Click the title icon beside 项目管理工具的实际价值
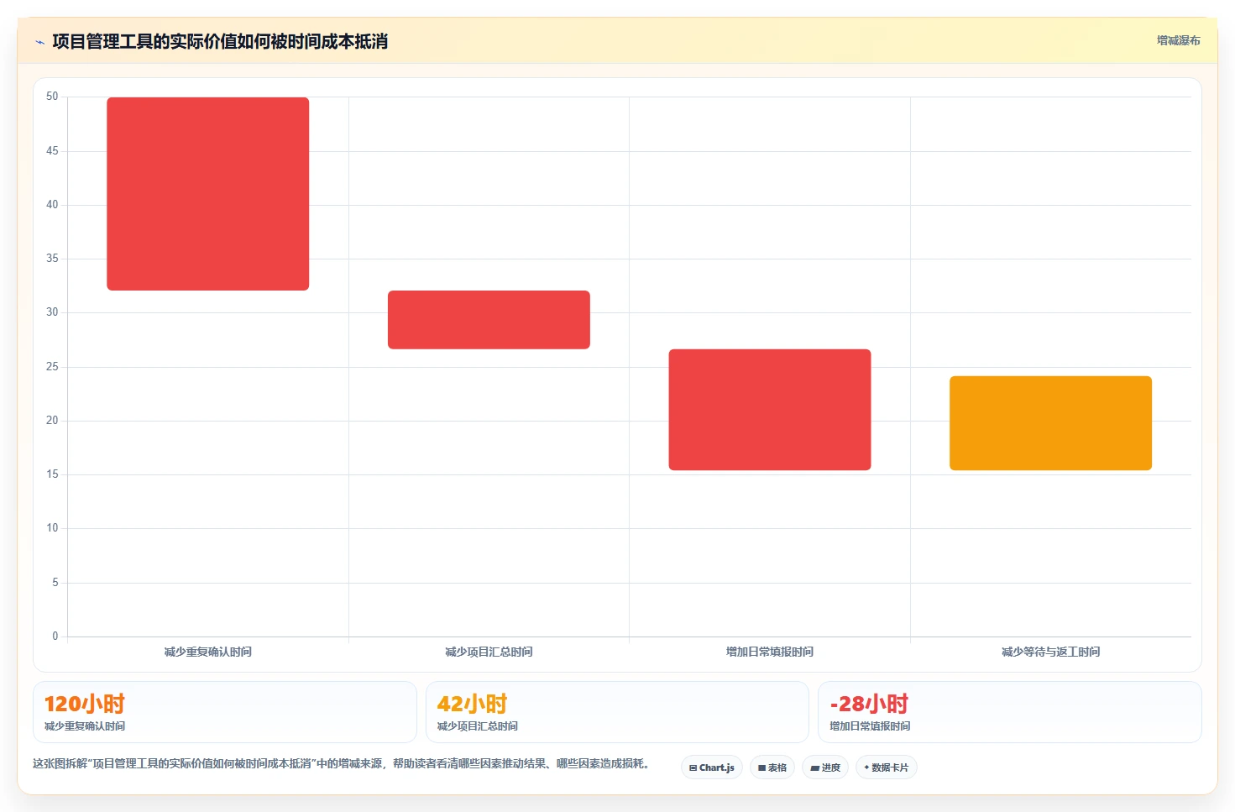 point(39,42)
